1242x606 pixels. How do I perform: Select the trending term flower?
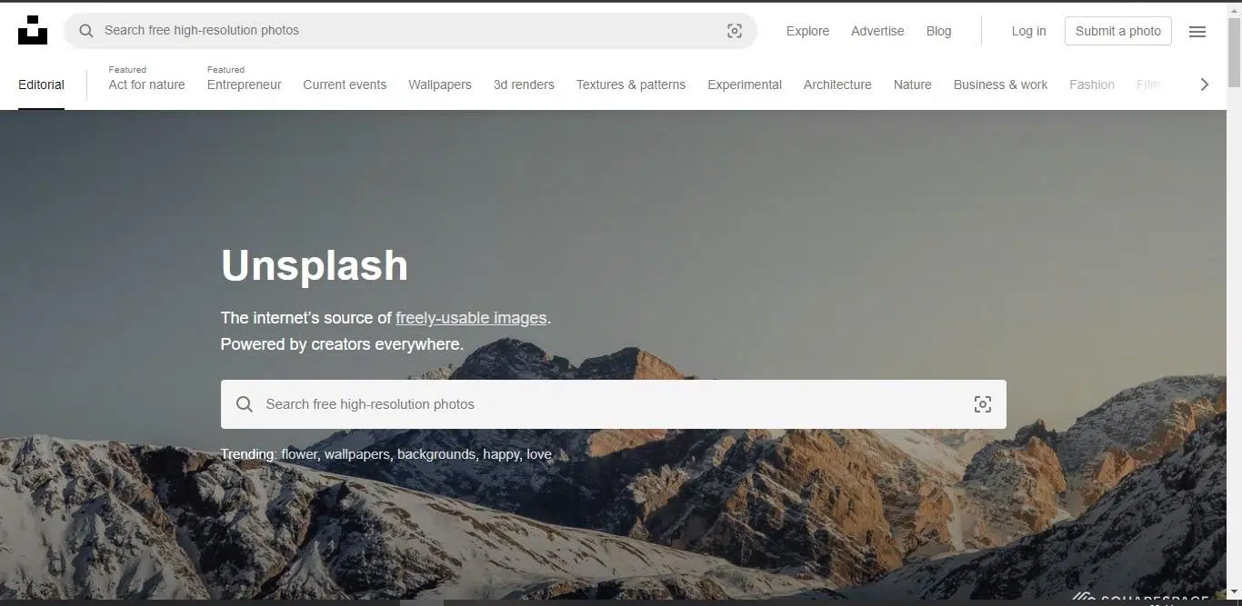click(298, 454)
